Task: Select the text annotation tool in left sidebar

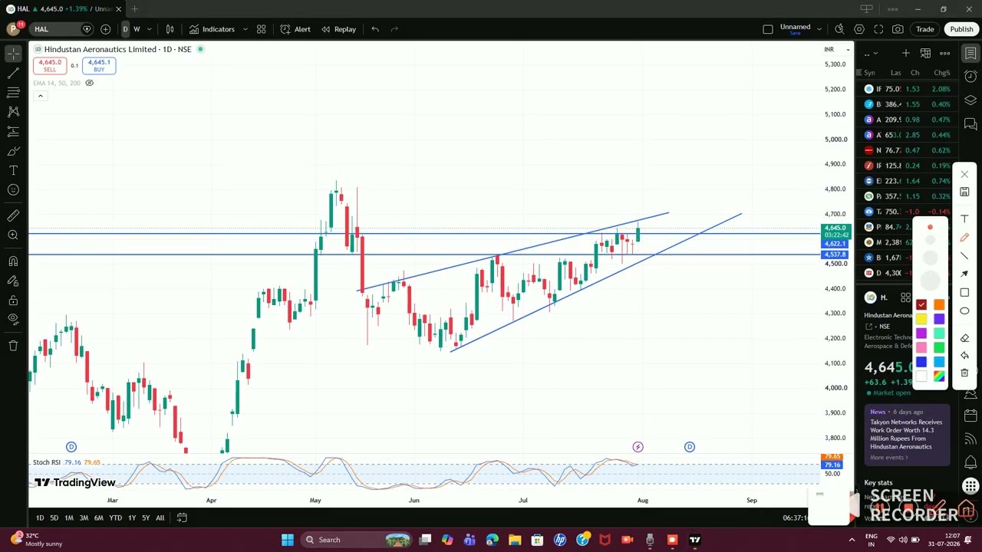Action: coord(13,170)
